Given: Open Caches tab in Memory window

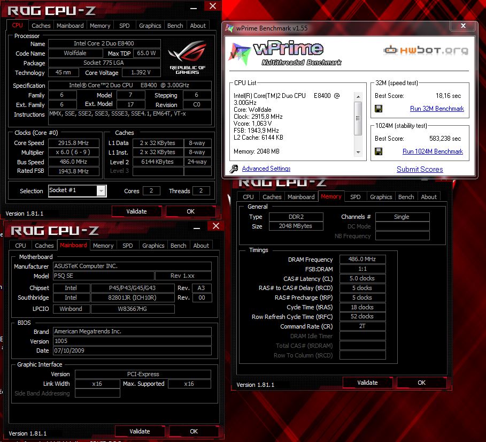Looking at the screenshot, I should pos(272,197).
